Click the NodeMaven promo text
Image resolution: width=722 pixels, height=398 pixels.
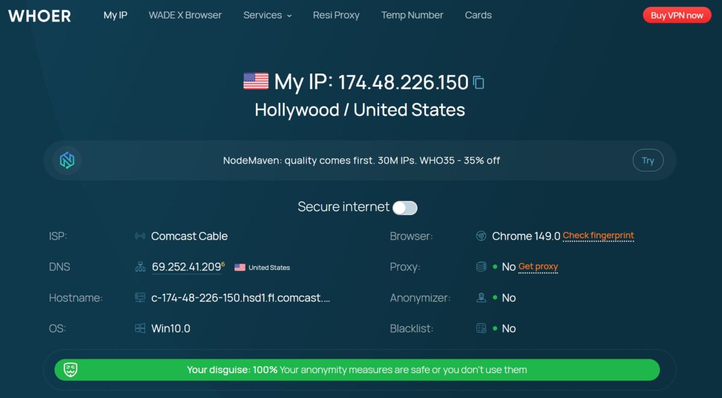pos(362,160)
